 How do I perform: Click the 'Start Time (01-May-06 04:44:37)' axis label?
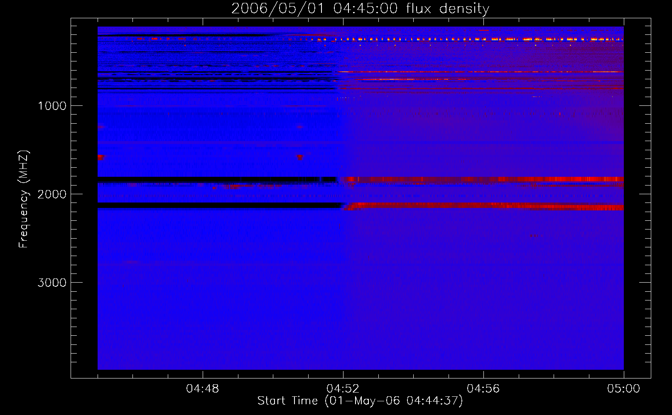(x=360, y=401)
